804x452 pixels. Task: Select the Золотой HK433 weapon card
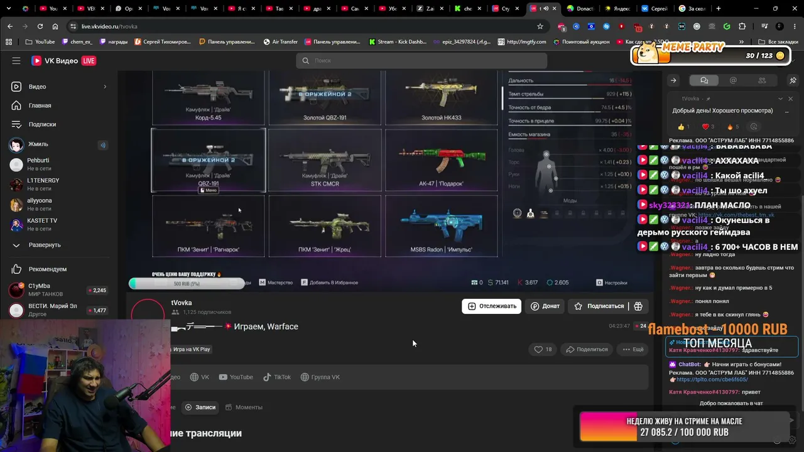(x=441, y=97)
